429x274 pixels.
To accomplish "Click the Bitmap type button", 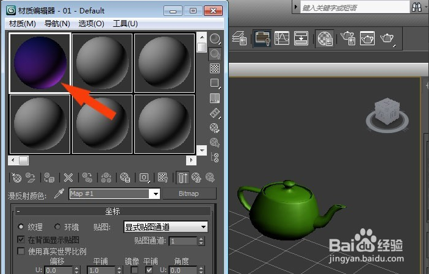I will click(189, 193).
